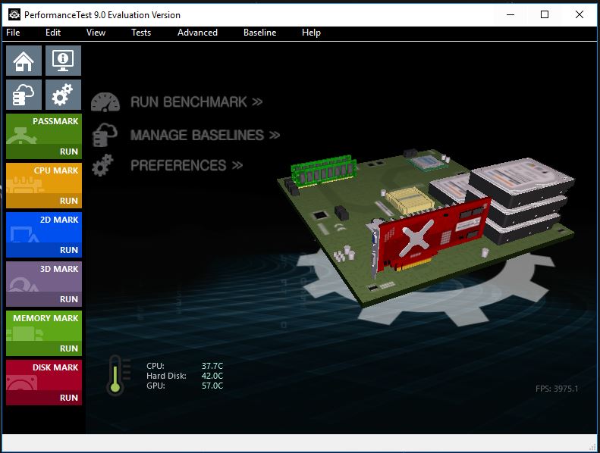Click the MANAGE BASELINES link
Viewport: 600px width, 453px height.
pos(205,135)
